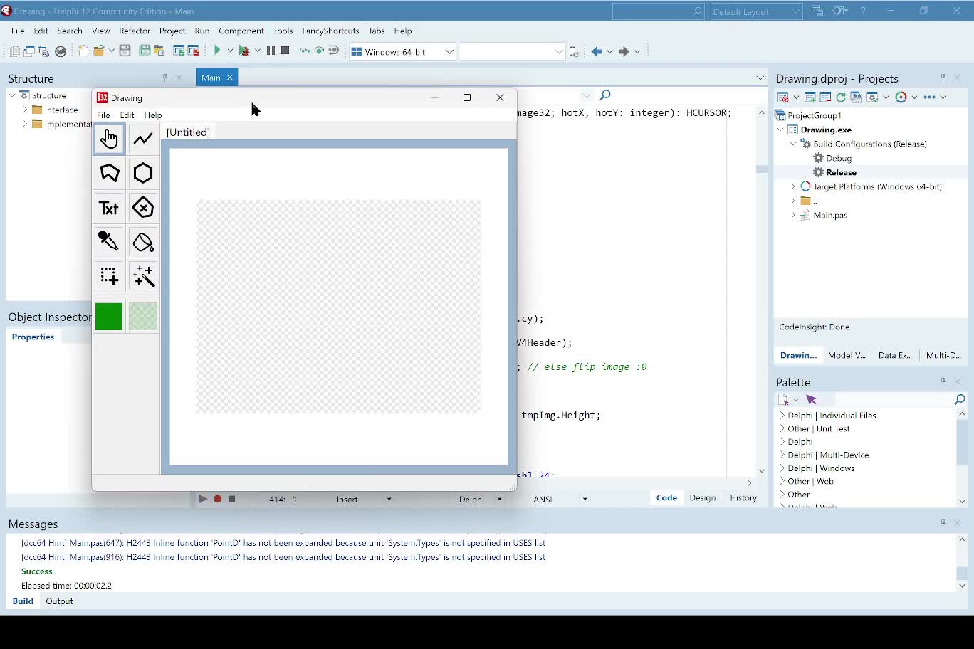Viewport: 974px width, 649px height.
Task: Select the Debug build configuration
Action: tap(838, 158)
